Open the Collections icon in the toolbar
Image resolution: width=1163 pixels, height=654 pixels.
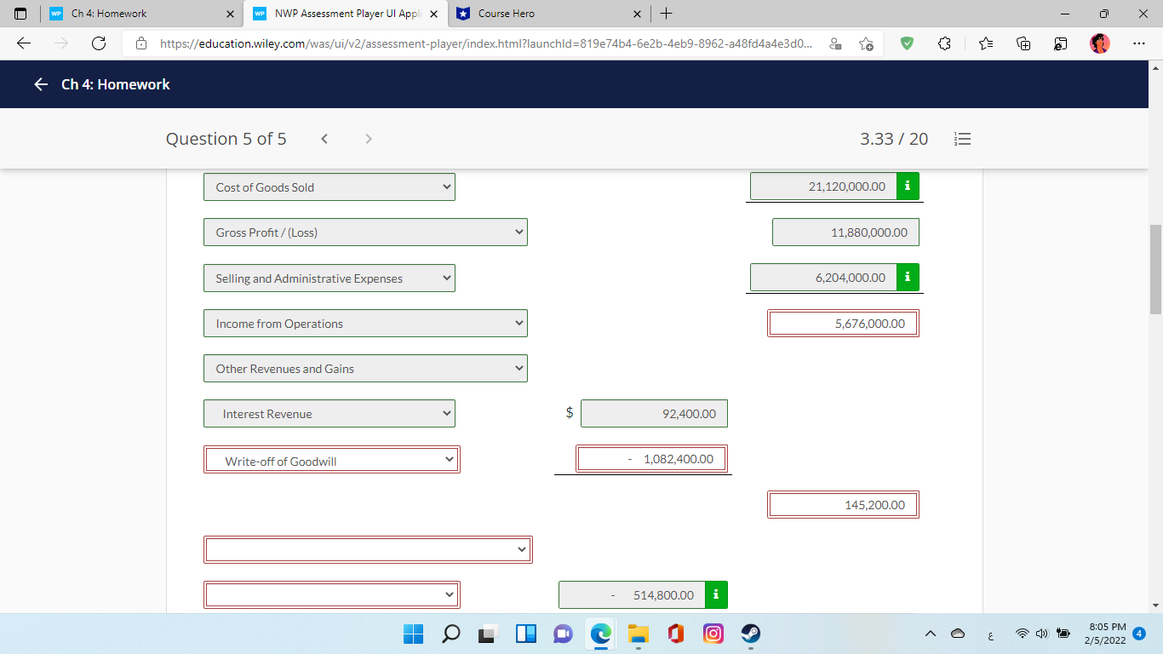coord(1024,43)
